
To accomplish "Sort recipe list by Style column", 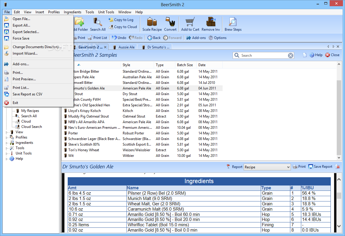I will [137, 65].
